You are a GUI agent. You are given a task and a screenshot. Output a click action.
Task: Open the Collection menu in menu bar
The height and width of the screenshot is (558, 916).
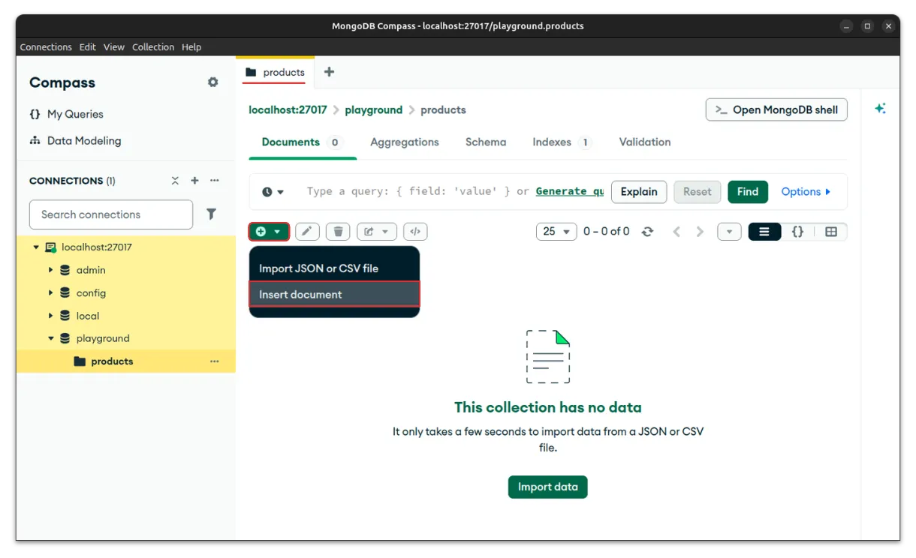pyautogui.click(x=153, y=46)
